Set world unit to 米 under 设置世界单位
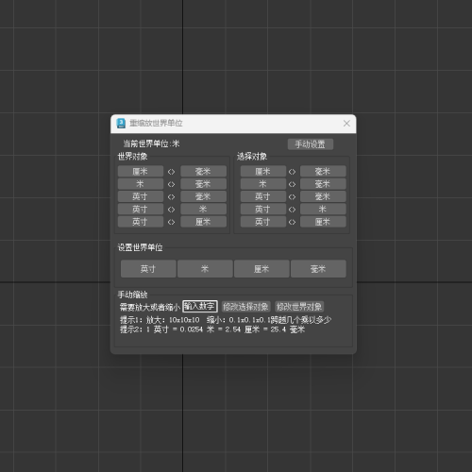 point(205,269)
